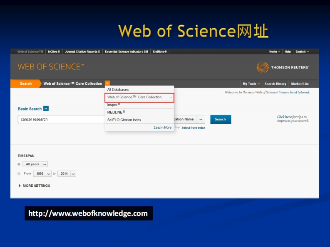Open the http://www.webofknowledge.com hyperlink
Viewport: 330px width, 247px height.
(x=88, y=213)
